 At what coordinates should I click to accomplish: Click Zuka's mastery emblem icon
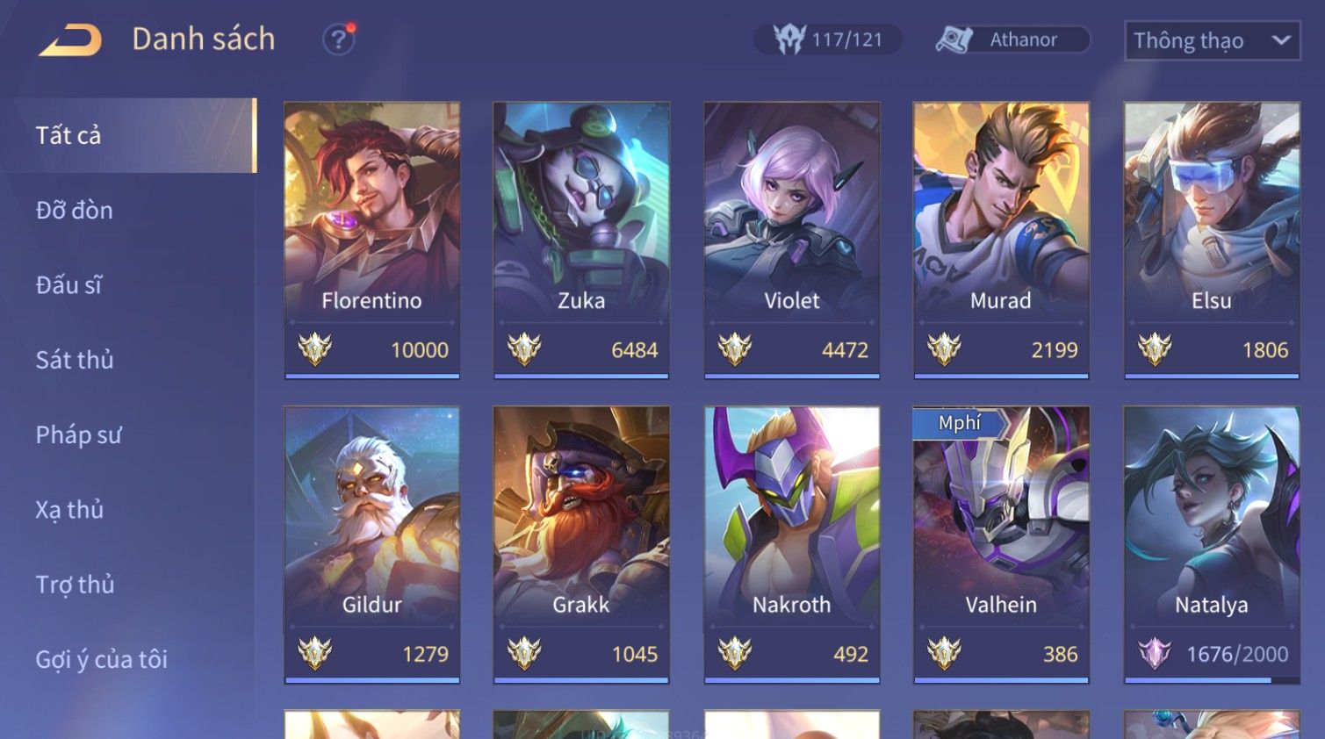coord(524,349)
